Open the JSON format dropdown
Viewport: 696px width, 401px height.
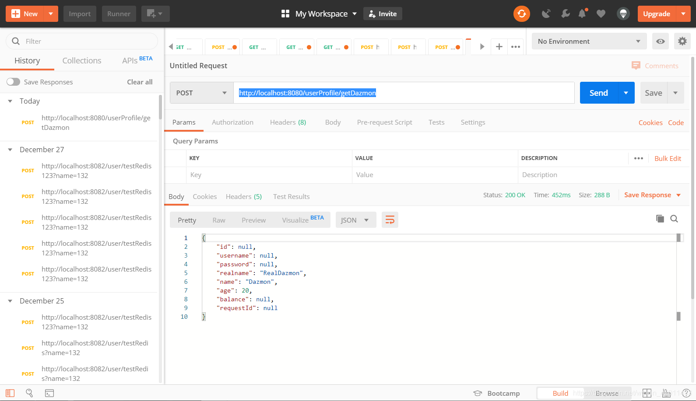(355, 220)
